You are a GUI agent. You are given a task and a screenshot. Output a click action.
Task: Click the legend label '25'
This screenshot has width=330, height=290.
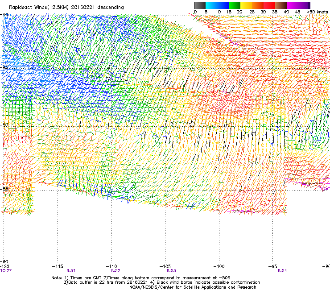(252, 12)
